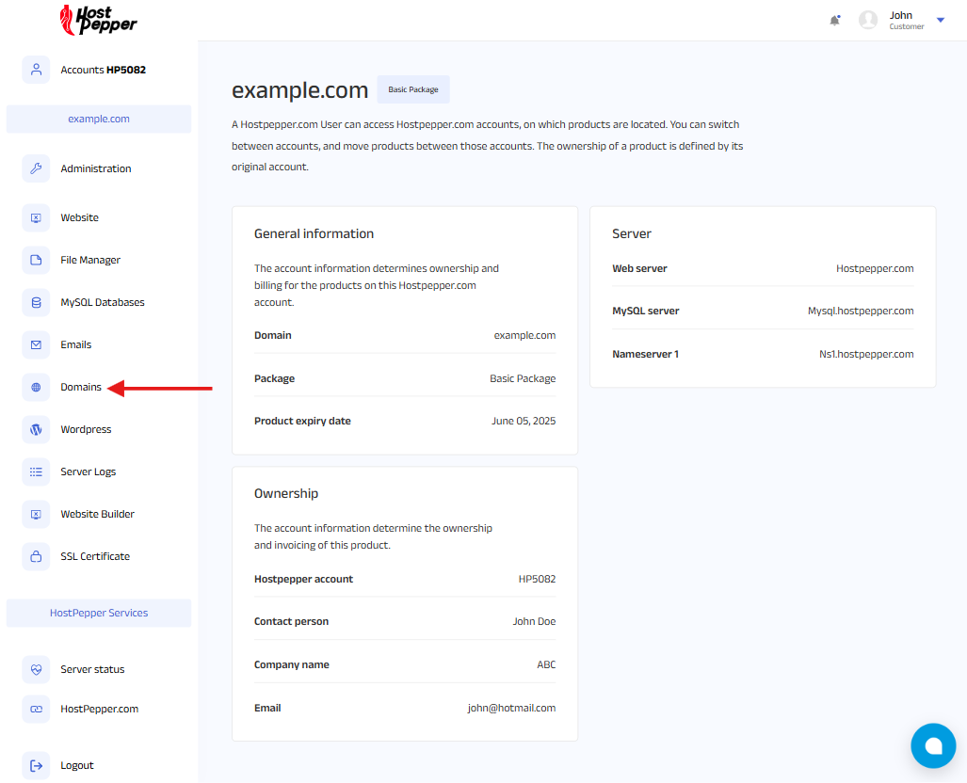Expand the John user dropdown arrow
967x783 pixels.
(940, 20)
